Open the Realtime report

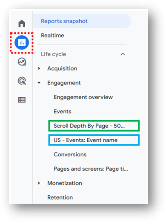pos(52,35)
